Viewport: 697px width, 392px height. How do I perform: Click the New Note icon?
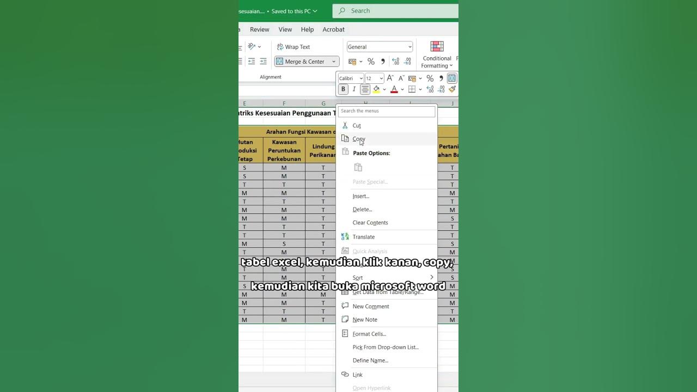click(345, 320)
